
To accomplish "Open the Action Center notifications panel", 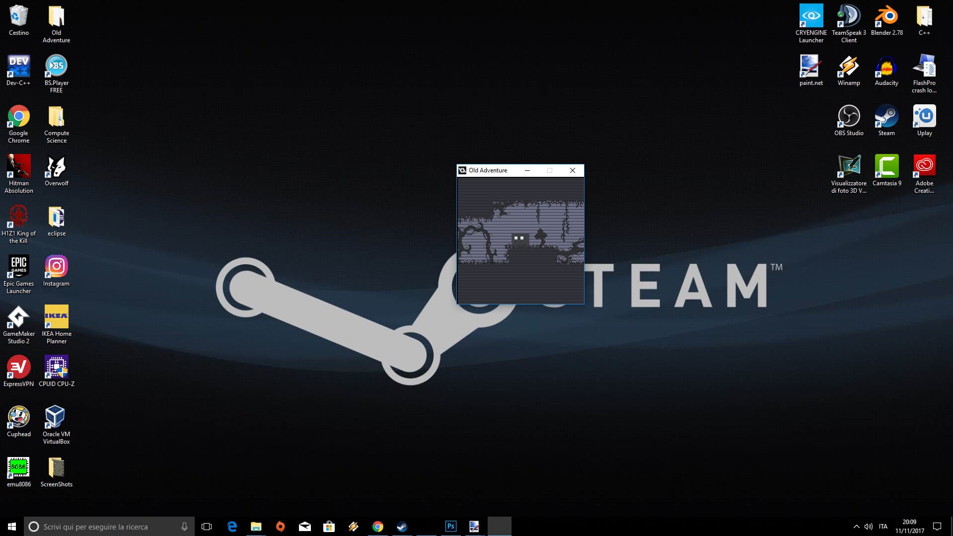I will click(937, 526).
